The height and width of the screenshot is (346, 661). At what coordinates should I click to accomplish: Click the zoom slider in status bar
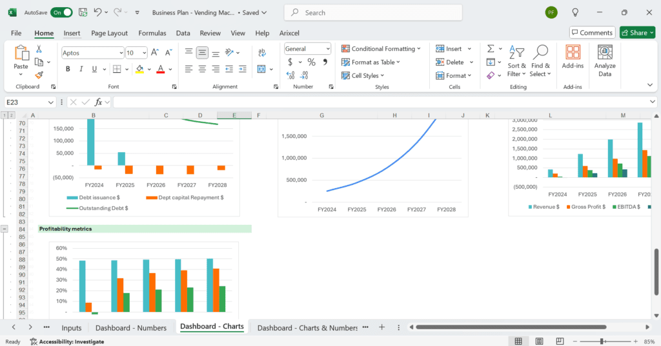coord(602,341)
